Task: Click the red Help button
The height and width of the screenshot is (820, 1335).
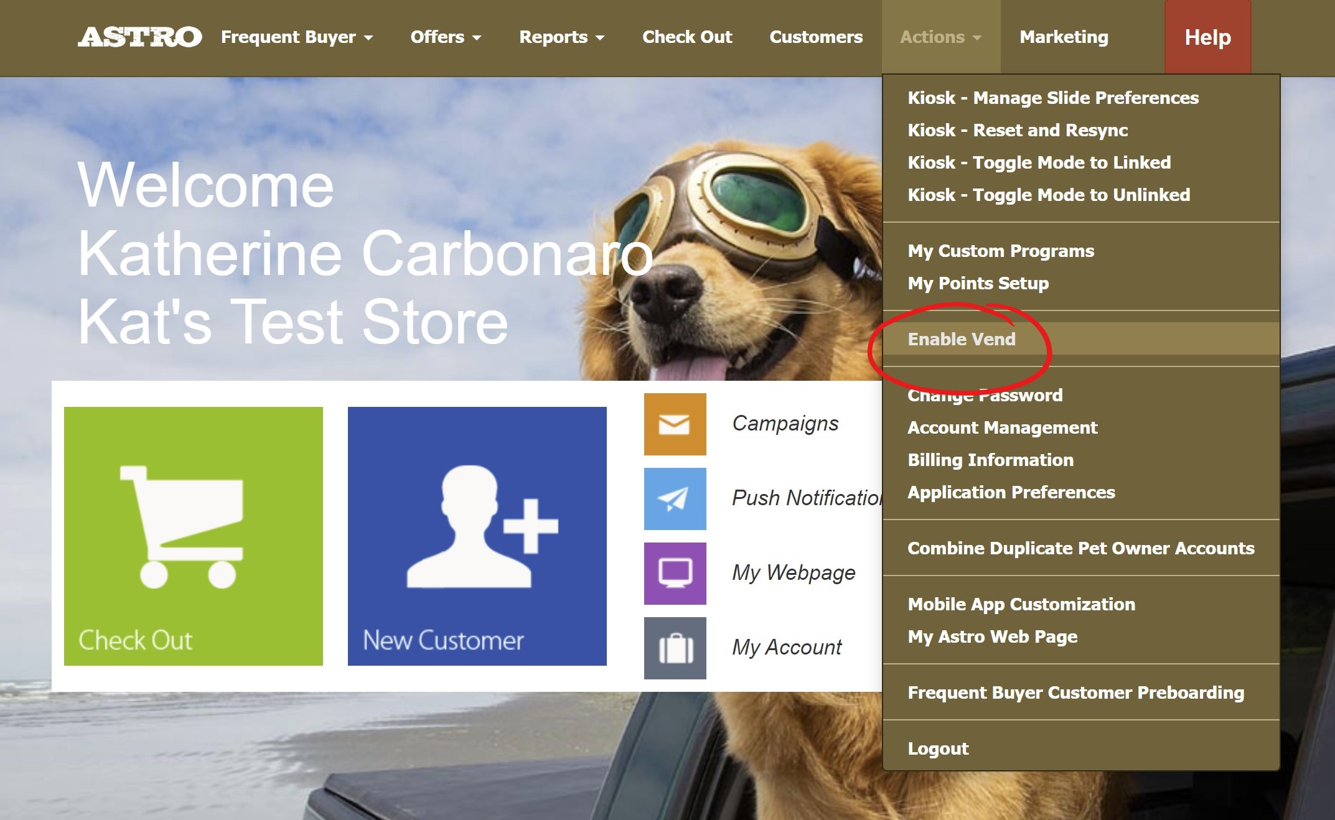Action: click(x=1207, y=37)
